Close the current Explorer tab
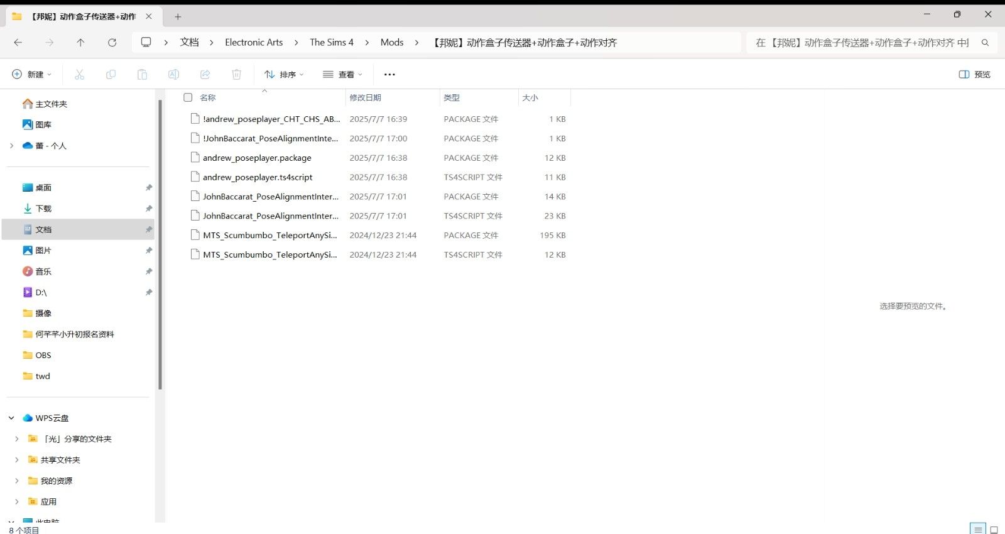 [149, 16]
